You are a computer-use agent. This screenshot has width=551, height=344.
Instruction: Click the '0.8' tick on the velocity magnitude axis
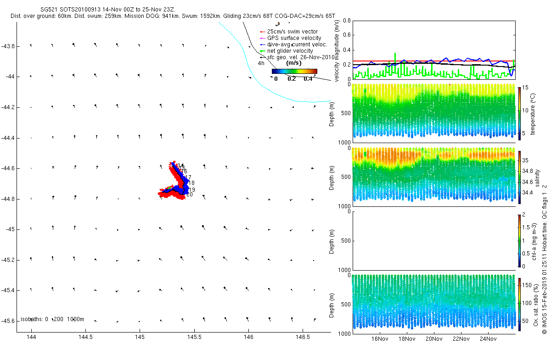(347, 21)
